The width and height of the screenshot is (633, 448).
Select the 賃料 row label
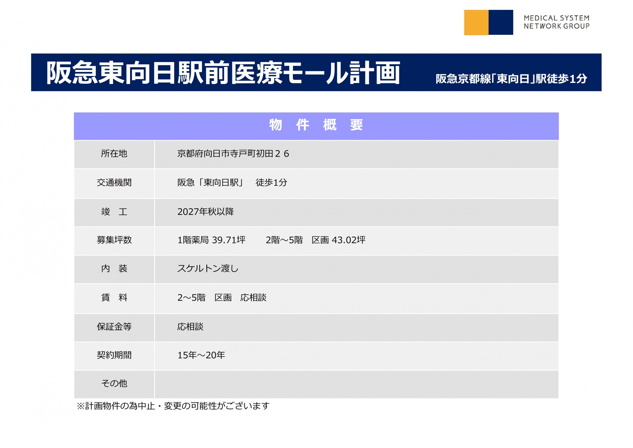tap(114, 298)
